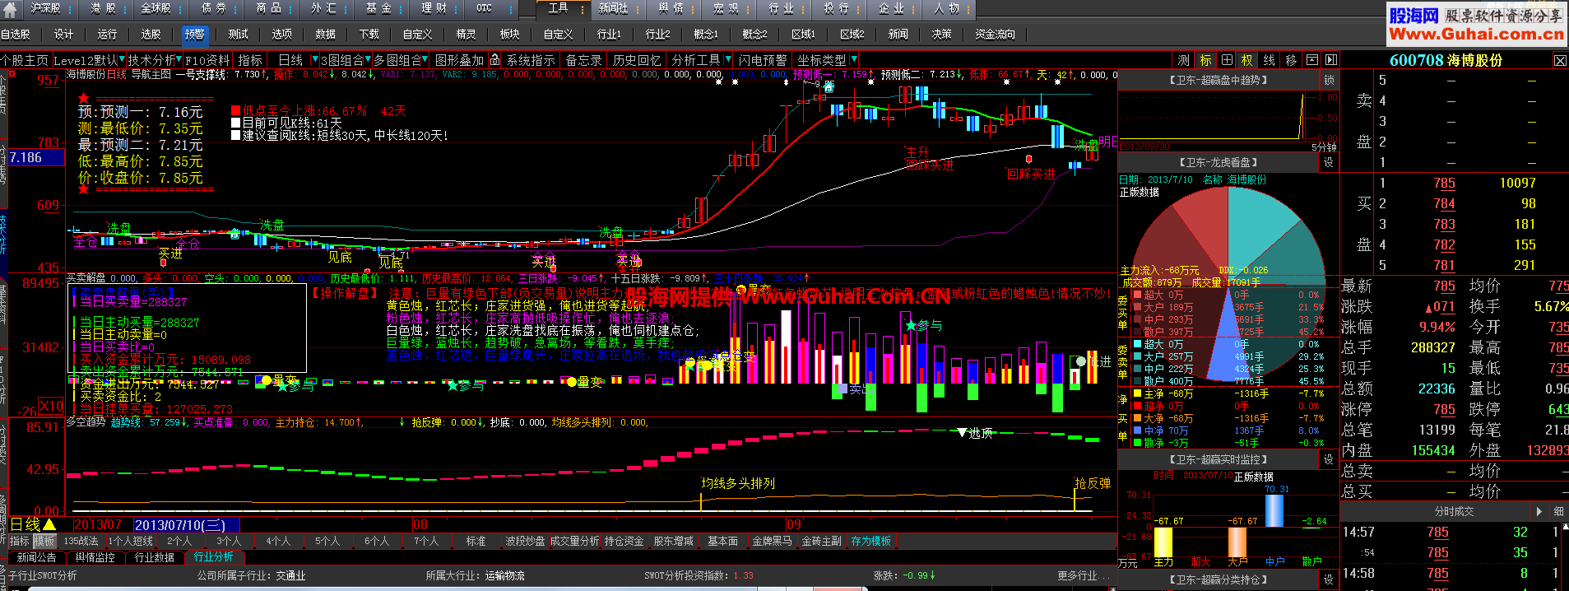Screen dimensions: 1569x591
Task: Expand the 日线 period dropdown arrow
Action: (x=314, y=60)
